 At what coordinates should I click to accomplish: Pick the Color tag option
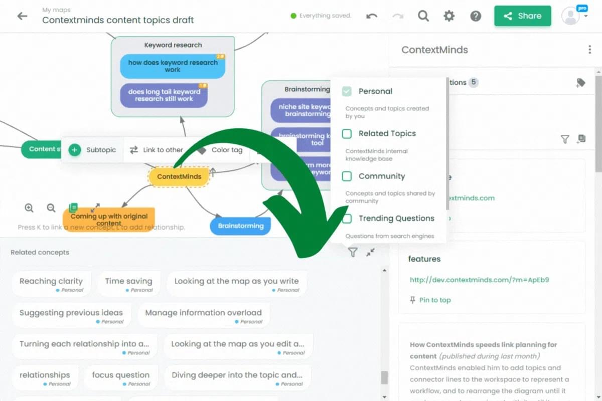(x=221, y=150)
